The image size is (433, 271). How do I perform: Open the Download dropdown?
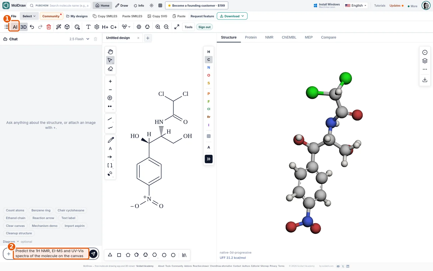(232, 16)
